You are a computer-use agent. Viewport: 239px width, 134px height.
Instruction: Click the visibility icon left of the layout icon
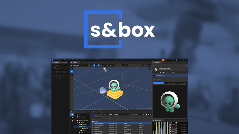[x=143, y=66]
